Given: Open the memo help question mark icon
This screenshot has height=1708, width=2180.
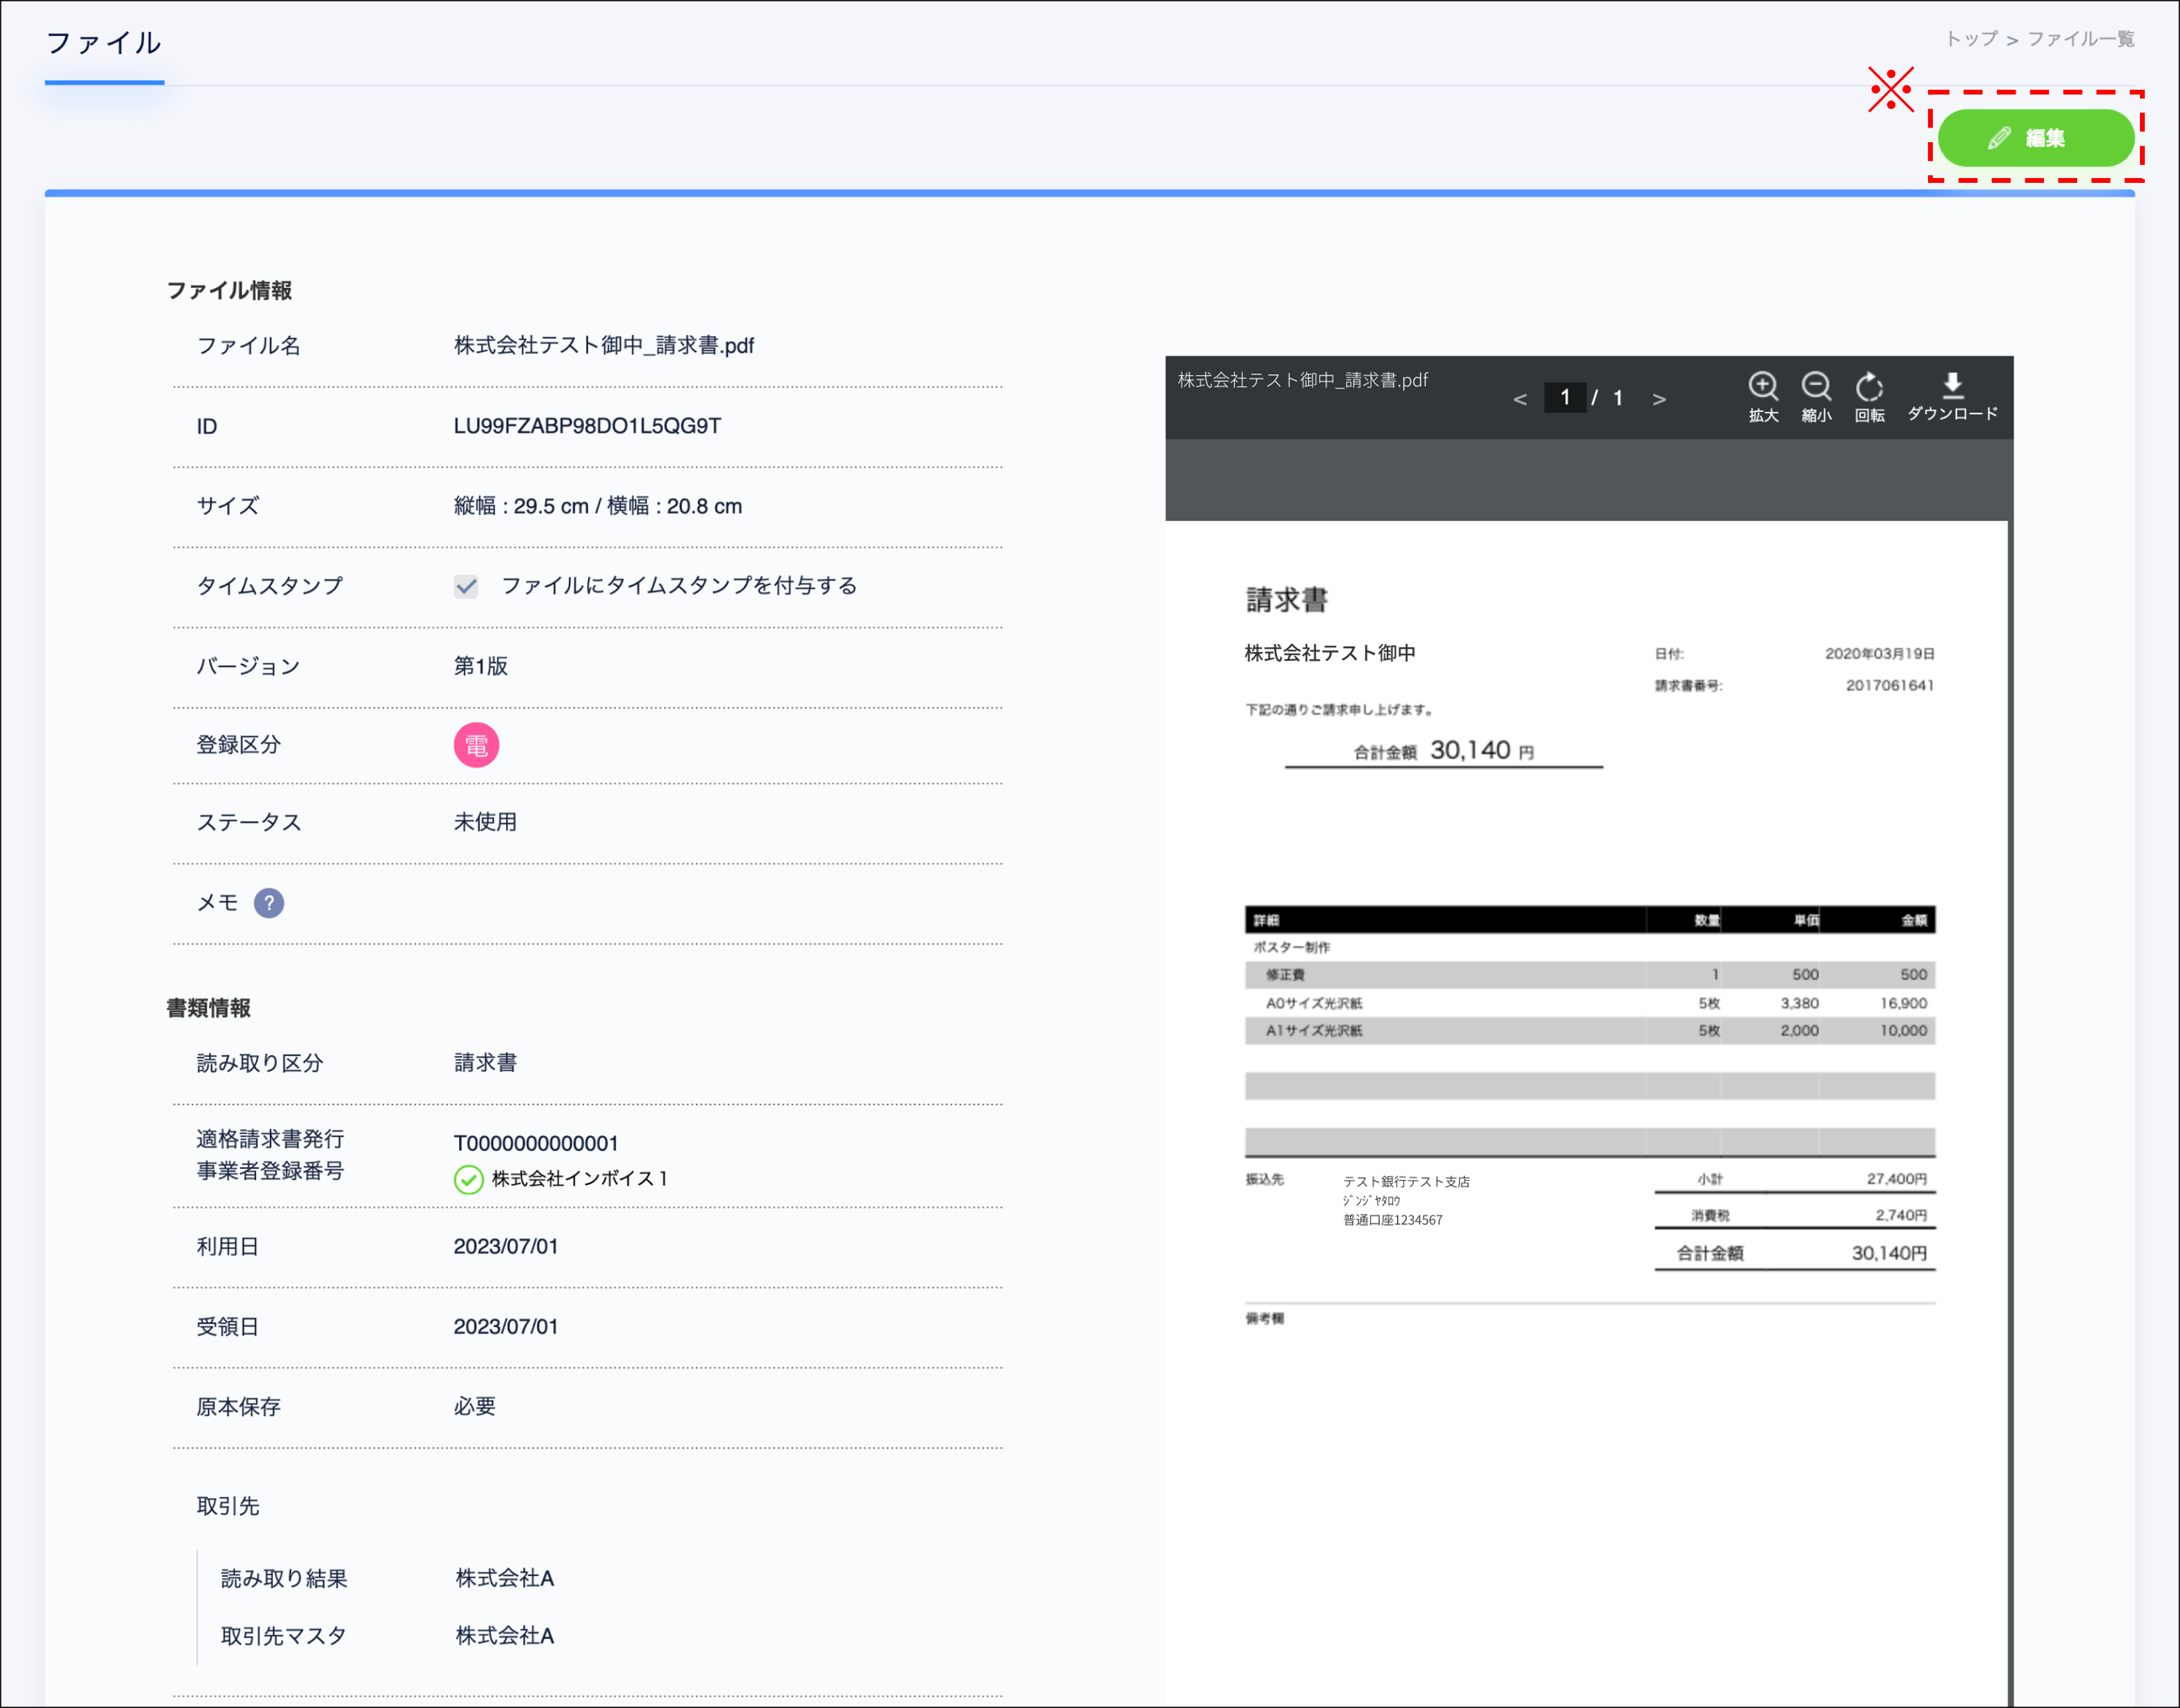Looking at the screenshot, I should coord(268,903).
